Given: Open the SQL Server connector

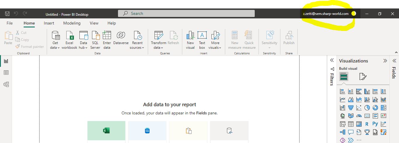Looking at the screenshot, I should (x=95, y=40).
